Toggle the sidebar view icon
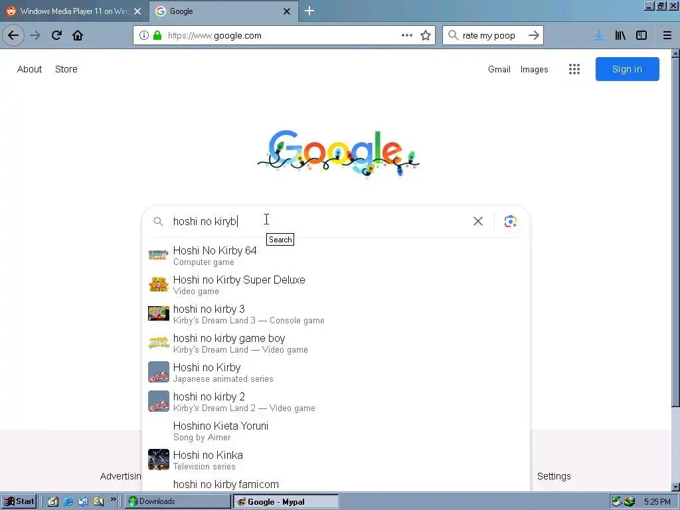Screen dimensions: 680x510 click(x=641, y=36)
